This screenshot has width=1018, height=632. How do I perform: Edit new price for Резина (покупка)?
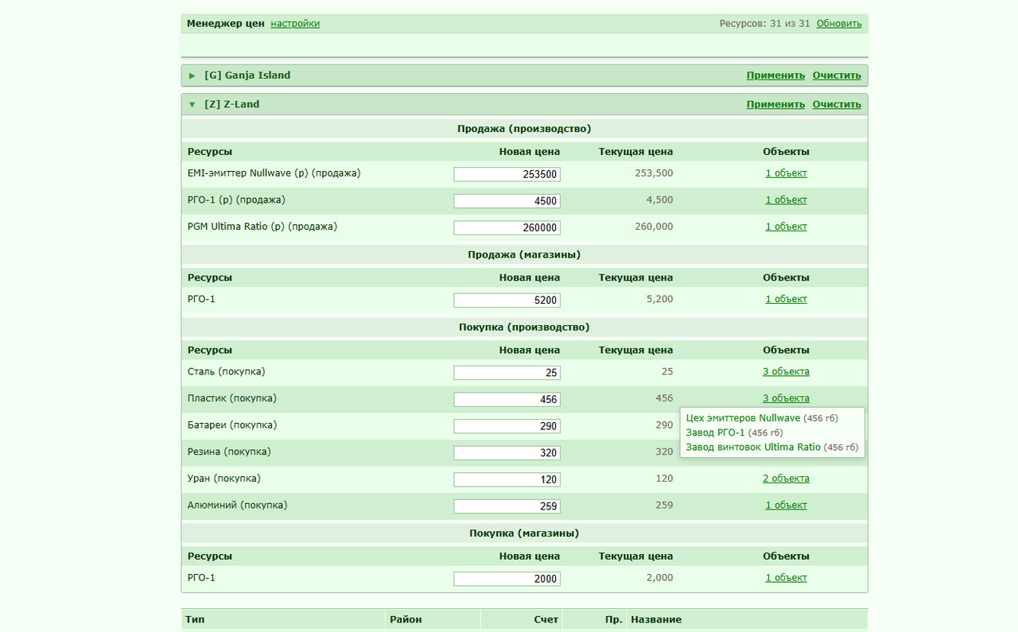507,452
